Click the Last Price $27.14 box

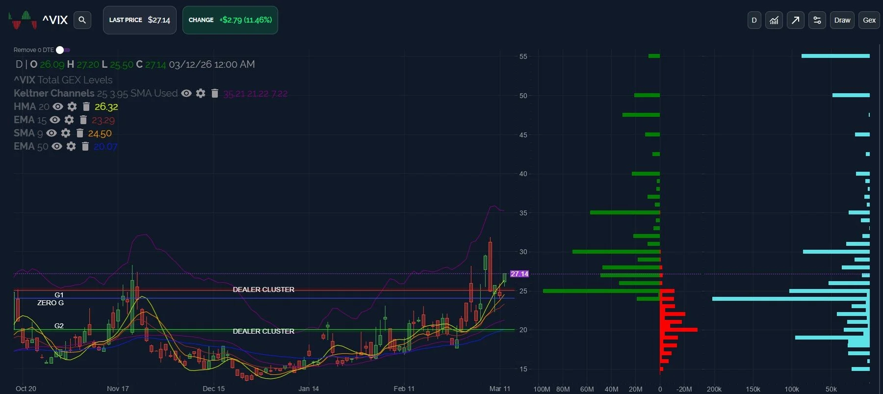(x=140, y=20)
